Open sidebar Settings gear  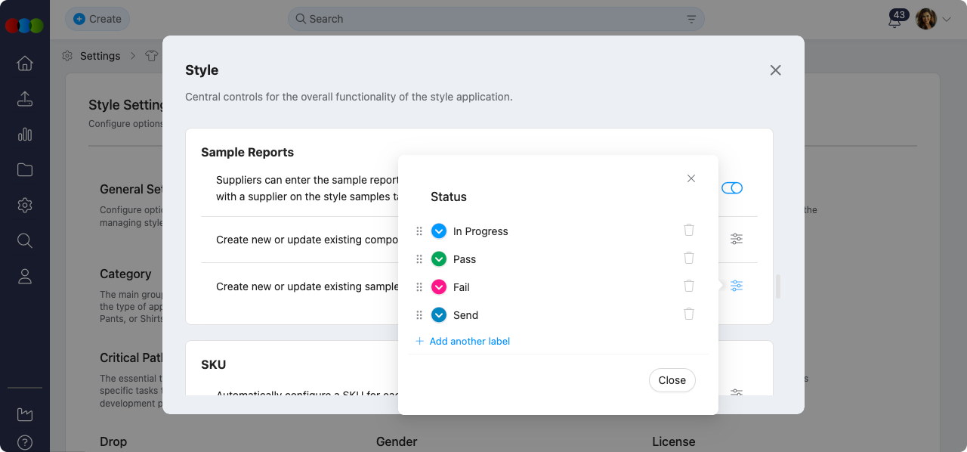click(24, 205)
